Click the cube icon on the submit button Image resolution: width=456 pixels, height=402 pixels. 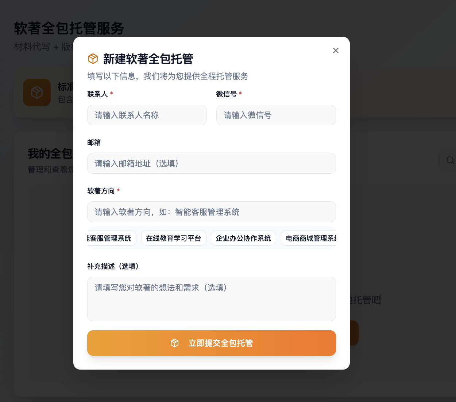click(x=175, y=343)
